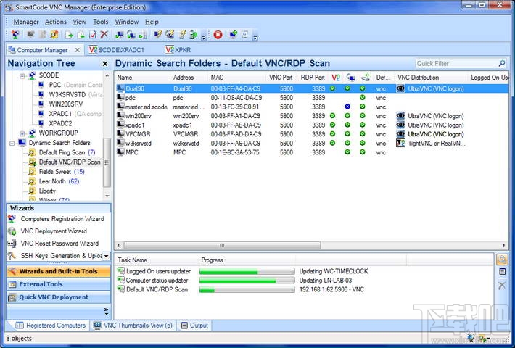Open the Actions menu
This screenshot has height=348, width=515.
(56, 22)
